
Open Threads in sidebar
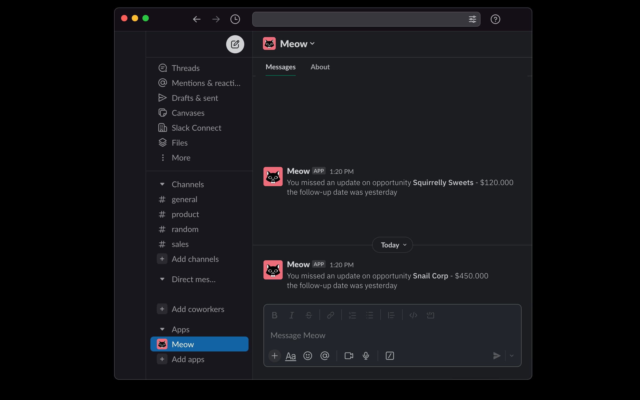coord(199,68)
